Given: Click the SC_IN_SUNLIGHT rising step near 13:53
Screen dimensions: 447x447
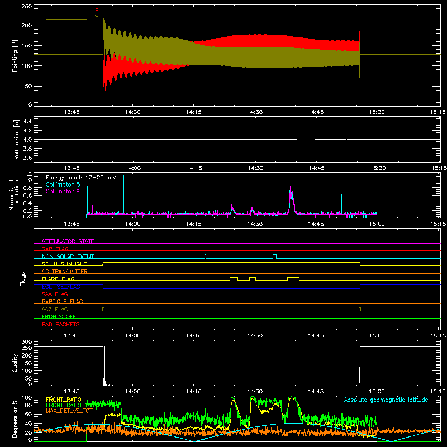Looking at the screenshot, I should point(103,264).
